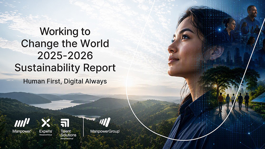The height and width of the screenshot is (149, 265).
Task: Click the 'Manpower' brand name text
Action: (22, 131)
